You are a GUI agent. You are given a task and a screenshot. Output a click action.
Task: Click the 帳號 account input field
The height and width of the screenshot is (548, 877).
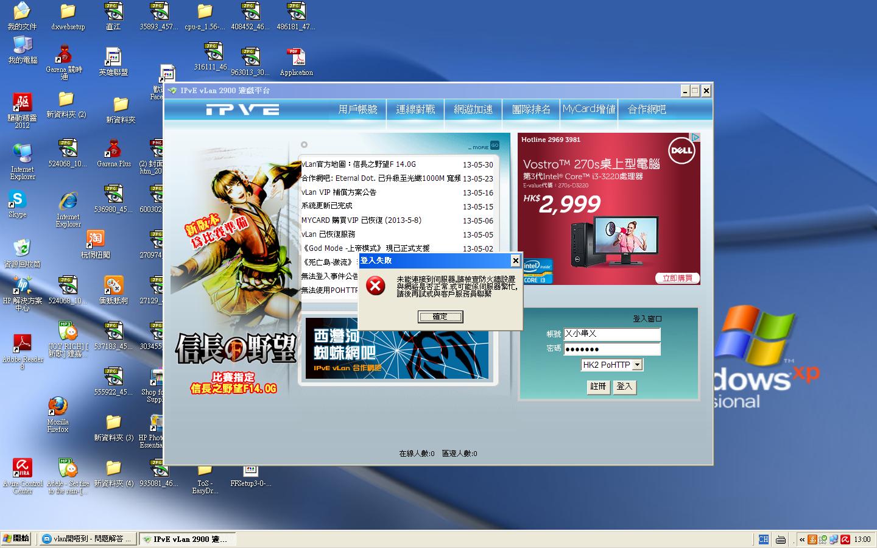click(611, 334)
